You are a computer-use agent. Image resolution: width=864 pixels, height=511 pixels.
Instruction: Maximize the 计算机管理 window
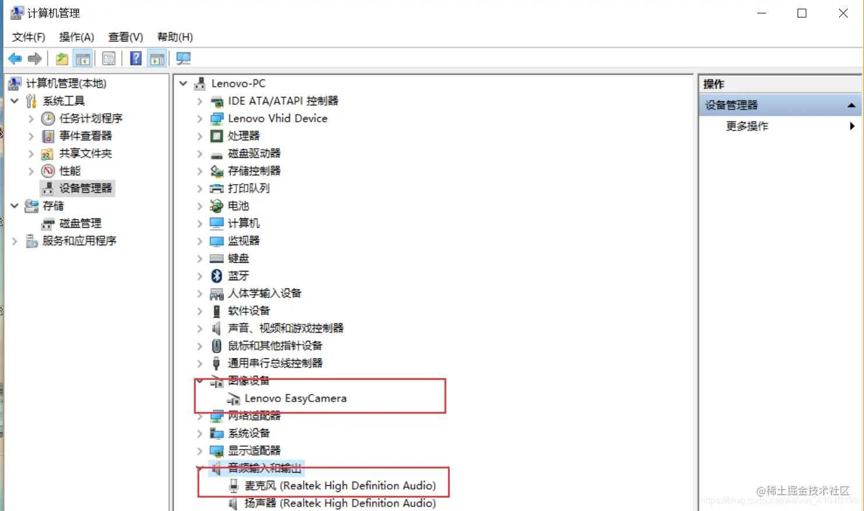point(802,13)
